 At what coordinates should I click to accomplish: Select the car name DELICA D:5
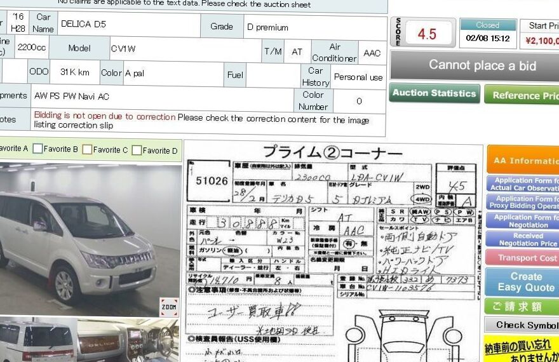click(x=83, y=24)
